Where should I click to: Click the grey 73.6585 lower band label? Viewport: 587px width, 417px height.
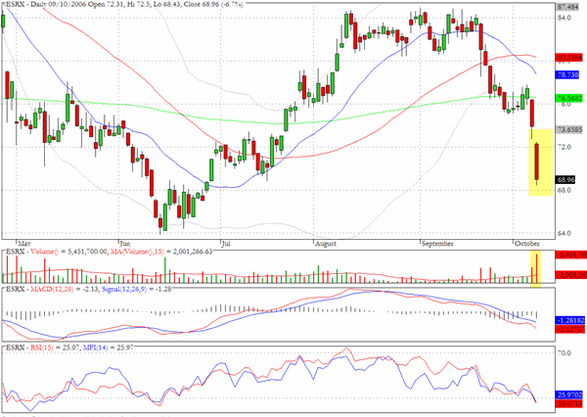pos(569,129)
